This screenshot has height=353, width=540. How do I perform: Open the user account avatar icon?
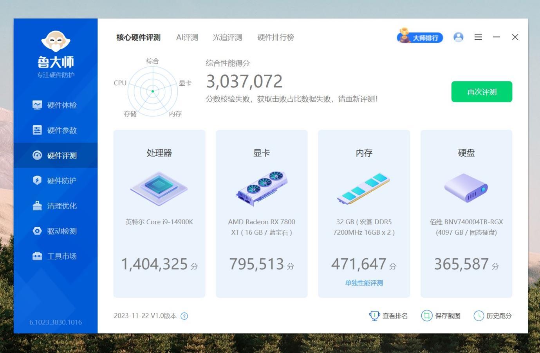458,37
